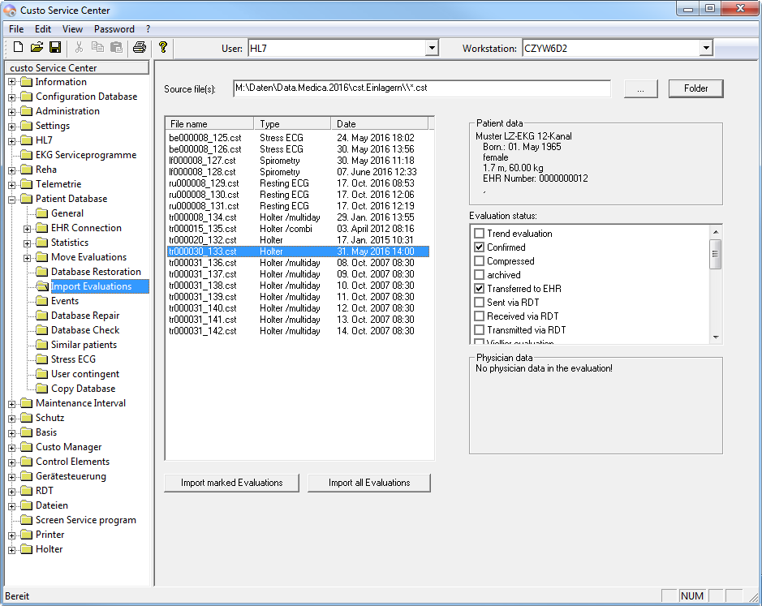The height and width of the screenshot is (606, 762).
Task: Click the Evaluation status scrollbar thumb
Action: (x=715, y=254)
